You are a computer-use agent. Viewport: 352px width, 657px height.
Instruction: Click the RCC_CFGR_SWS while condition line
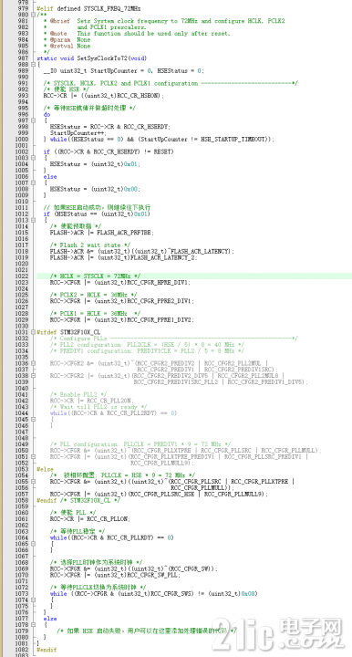pos(153,593)
